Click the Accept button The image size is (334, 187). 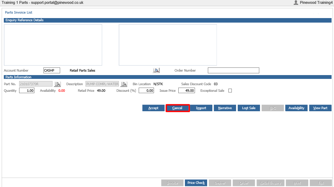(153, 108)
